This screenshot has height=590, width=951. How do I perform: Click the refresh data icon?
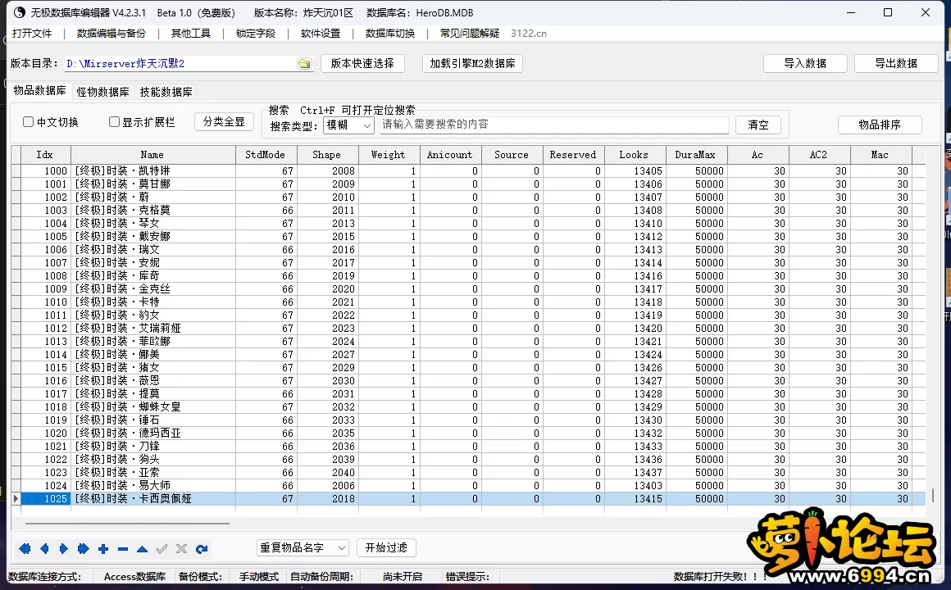pos(202,549)
